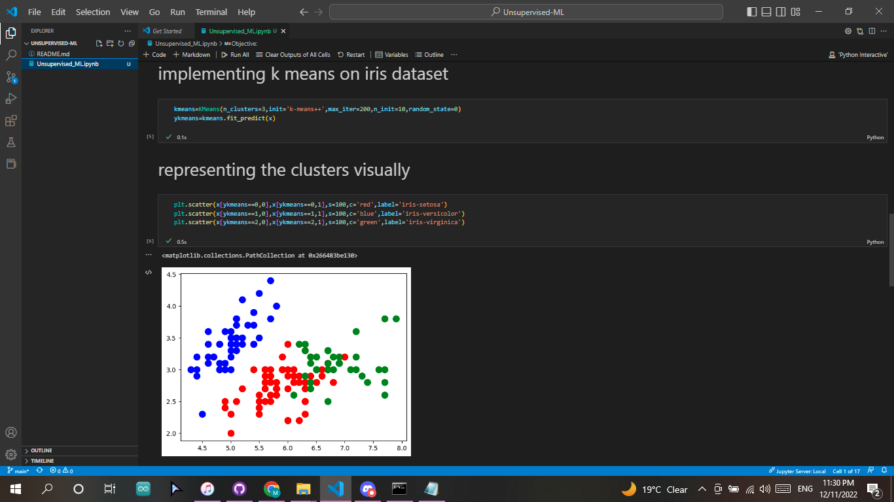The image size is (894, 502).
Task: Open the Testing flask icon
Action: [10, 142]
